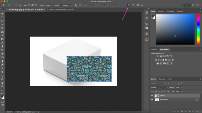The image size is (202, 113).
Task: Select the Brush tool
Action: (x=2, y=43)
